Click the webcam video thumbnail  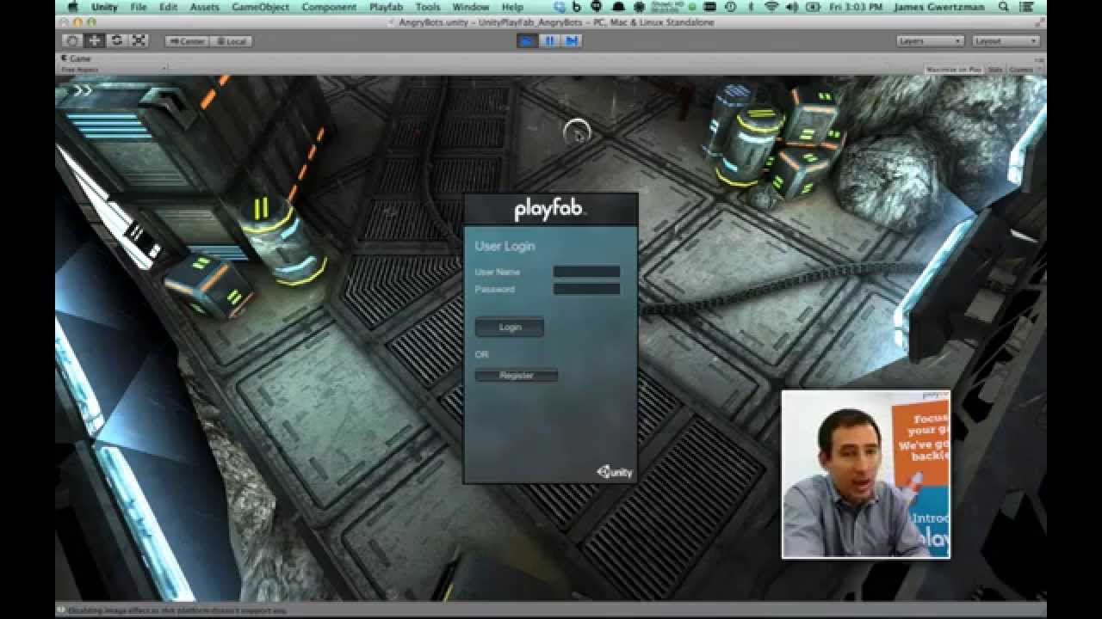[866, 475]
